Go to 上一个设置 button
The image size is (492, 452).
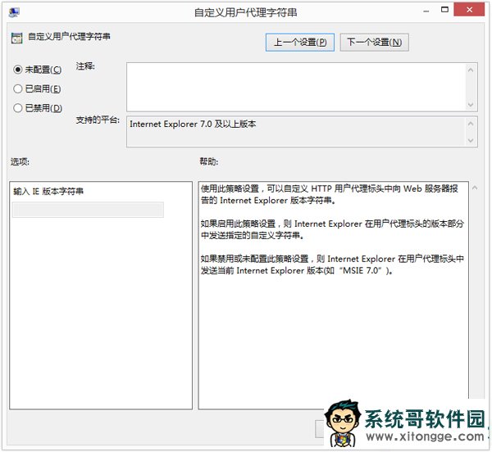coord(300,43)
